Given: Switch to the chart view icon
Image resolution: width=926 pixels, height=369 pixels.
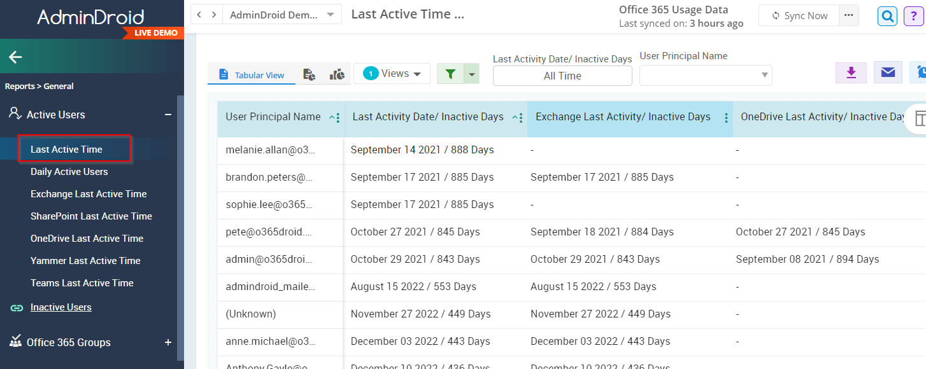Looking at the screenshot, I should (337, 74).
